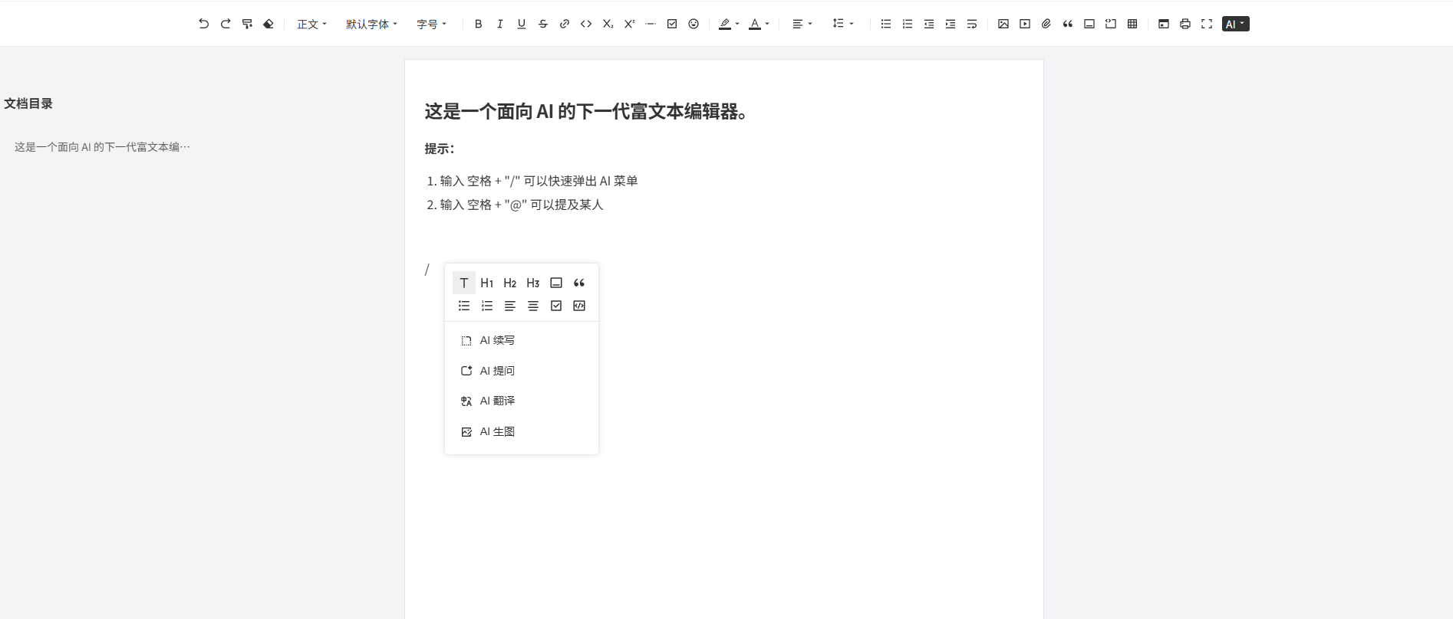Expand the font color dropdown arrow
The image size is (1453, 619).
click(767, 24)
